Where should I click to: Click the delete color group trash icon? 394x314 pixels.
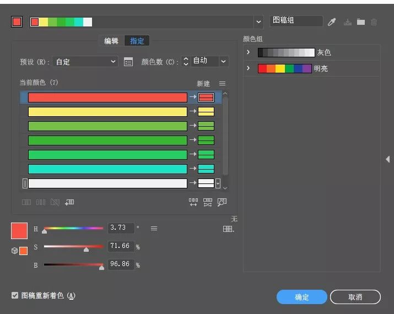[x=374, y=22]
